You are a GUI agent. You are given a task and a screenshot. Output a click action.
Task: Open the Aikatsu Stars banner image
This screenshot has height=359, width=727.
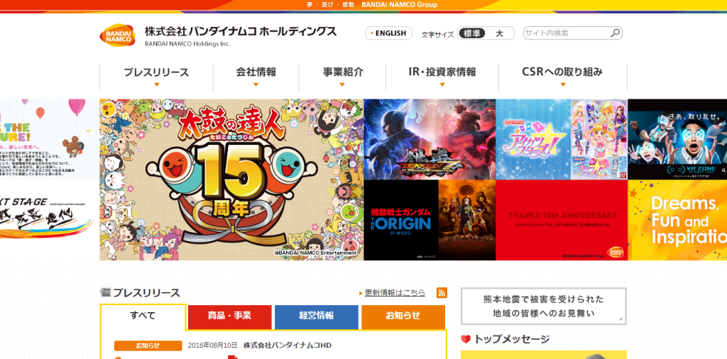tap(562, 140)
